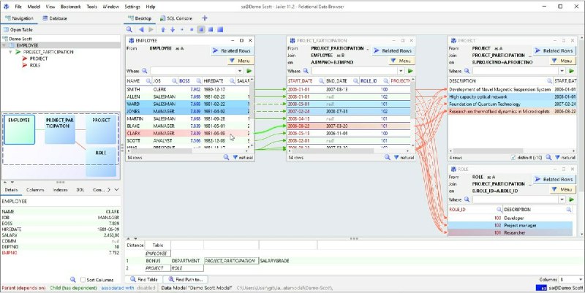The width and height of the screenshot is (585, 293).
Task: Add a new tab with plus icon
Action: (x=205, y=18)
